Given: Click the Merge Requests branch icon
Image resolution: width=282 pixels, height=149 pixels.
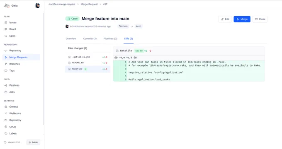Looking at the screenshot, I should point(6,57).
